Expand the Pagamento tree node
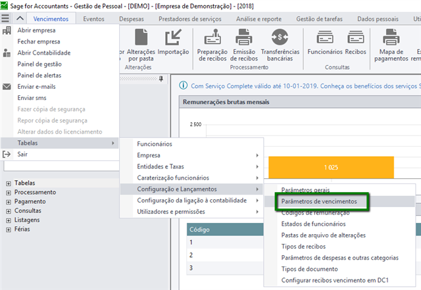The image size is (421, 290). pos(9,201)
